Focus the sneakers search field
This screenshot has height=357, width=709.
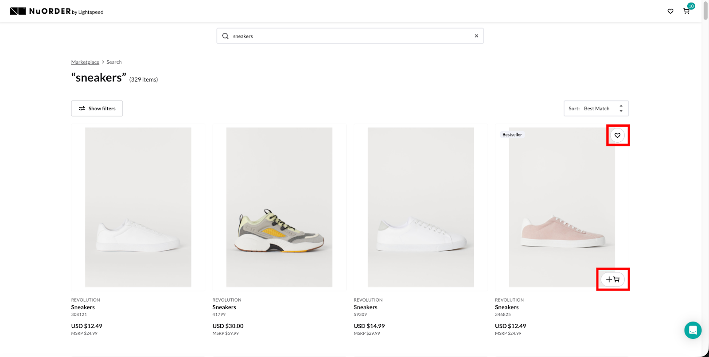pos(350,36)
